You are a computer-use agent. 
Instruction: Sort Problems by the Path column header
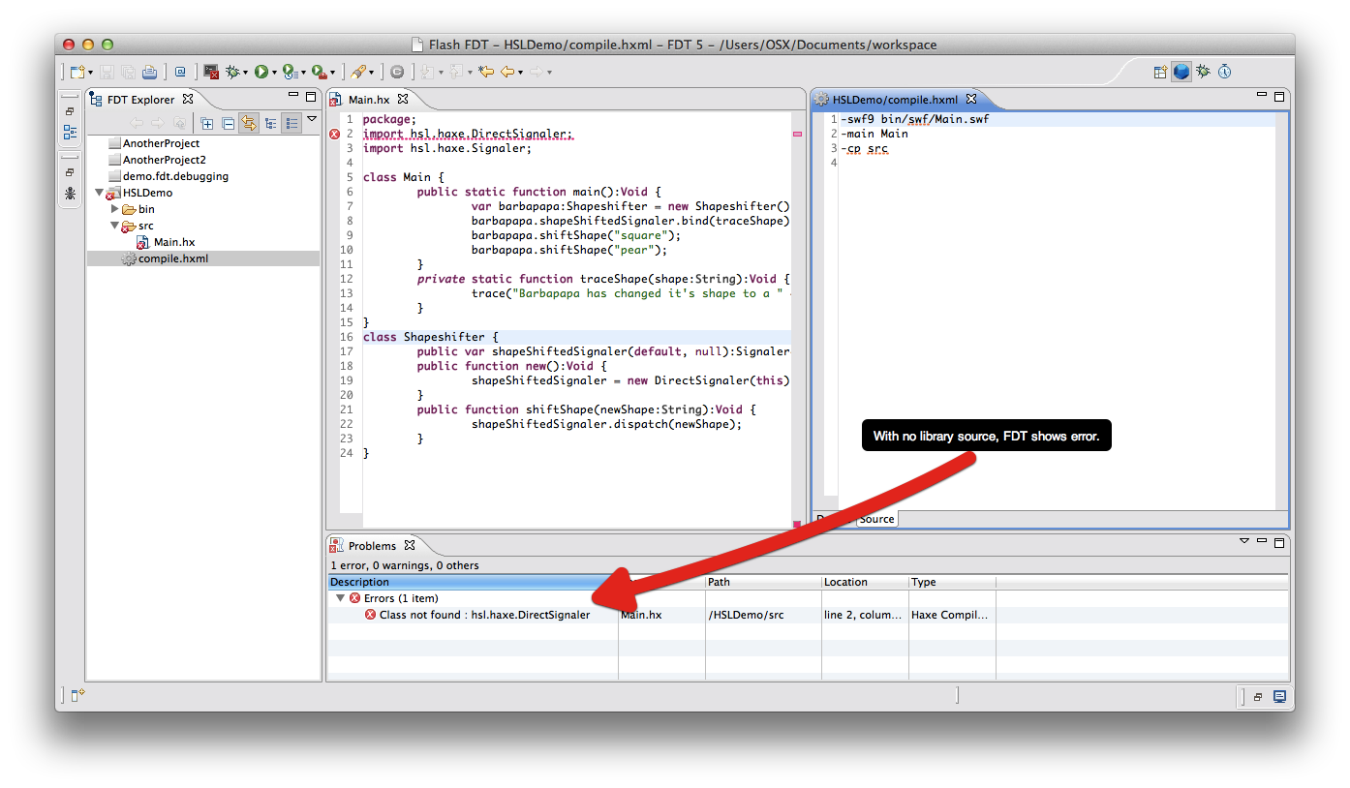coord(763,582)
